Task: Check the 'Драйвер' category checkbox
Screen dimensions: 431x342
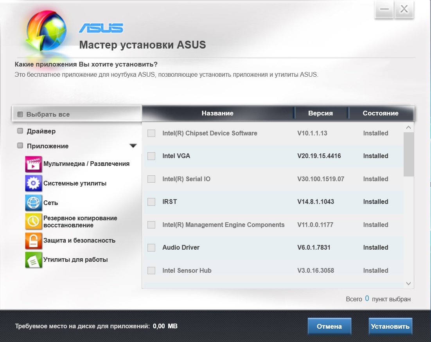Action: [x=20, y=131]
